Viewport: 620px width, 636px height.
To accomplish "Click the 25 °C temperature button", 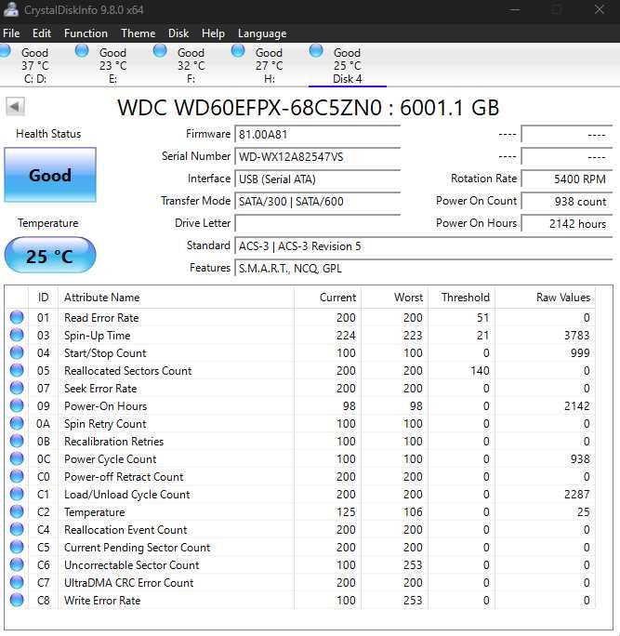I will [x=50, y=256].
